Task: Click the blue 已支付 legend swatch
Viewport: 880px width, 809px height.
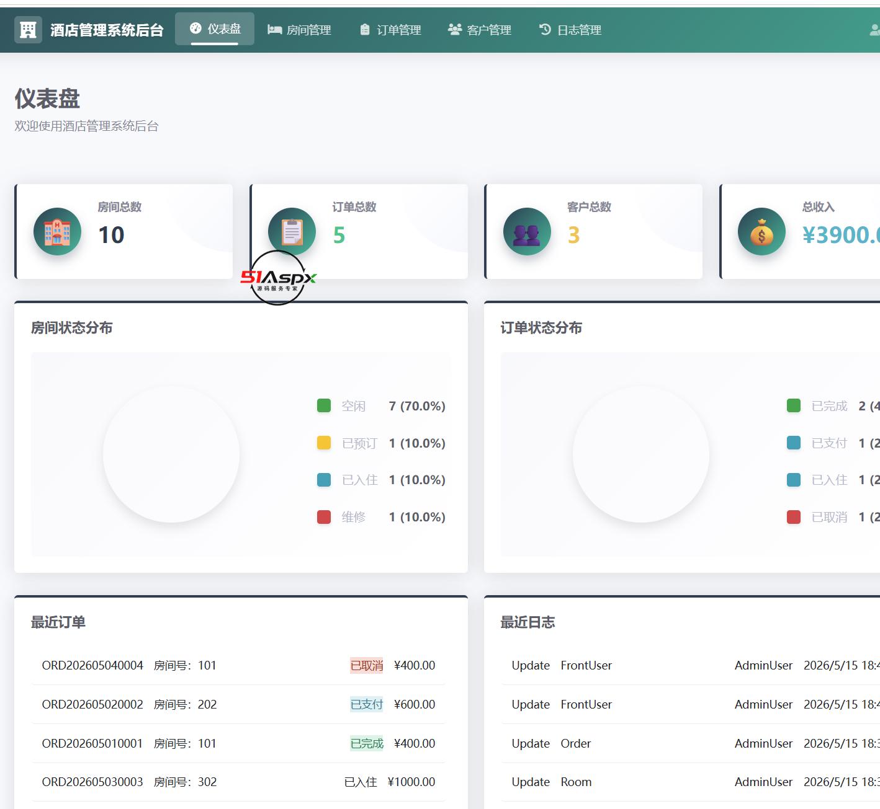Action: click(x=794, y=443)
